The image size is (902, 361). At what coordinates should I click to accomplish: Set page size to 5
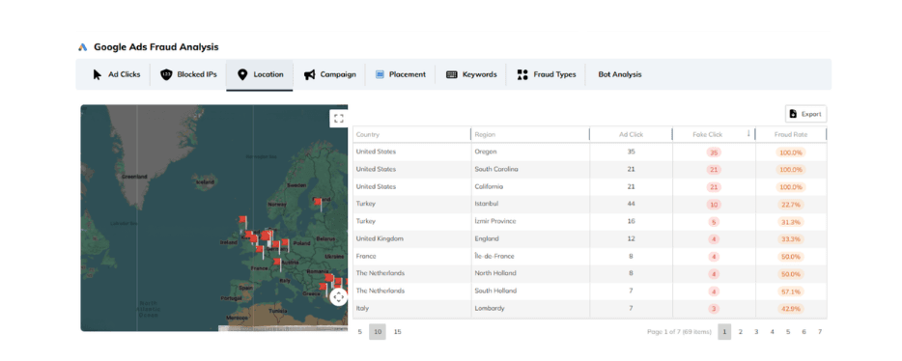click(x=360, y=332)
